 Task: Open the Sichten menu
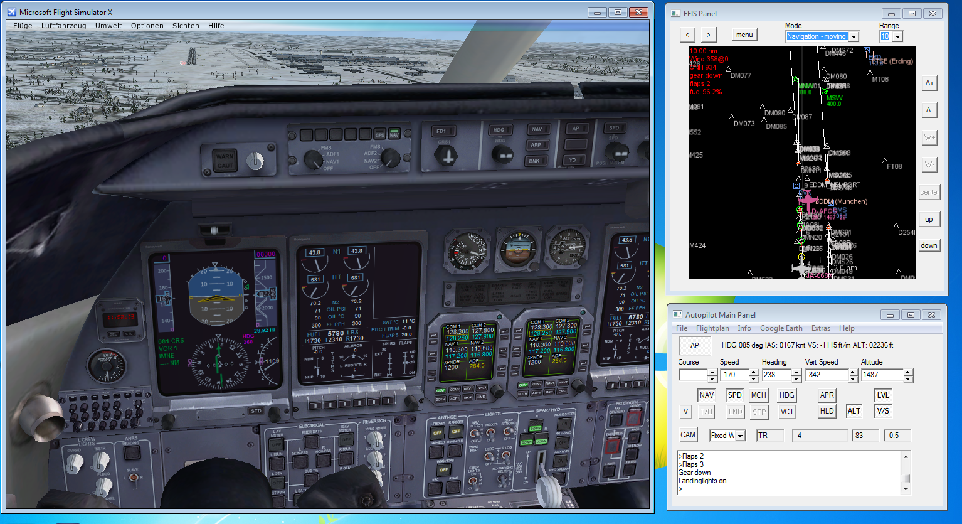186,26
